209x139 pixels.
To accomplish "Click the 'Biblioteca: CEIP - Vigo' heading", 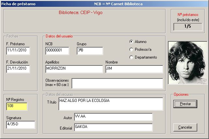I will [x=81, y=12].
